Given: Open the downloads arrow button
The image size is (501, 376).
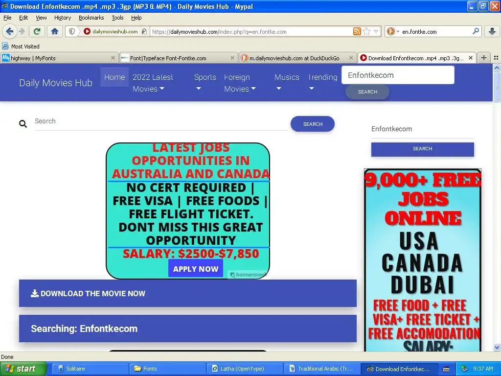Looking at the screenshot, I should pos(492,31).
